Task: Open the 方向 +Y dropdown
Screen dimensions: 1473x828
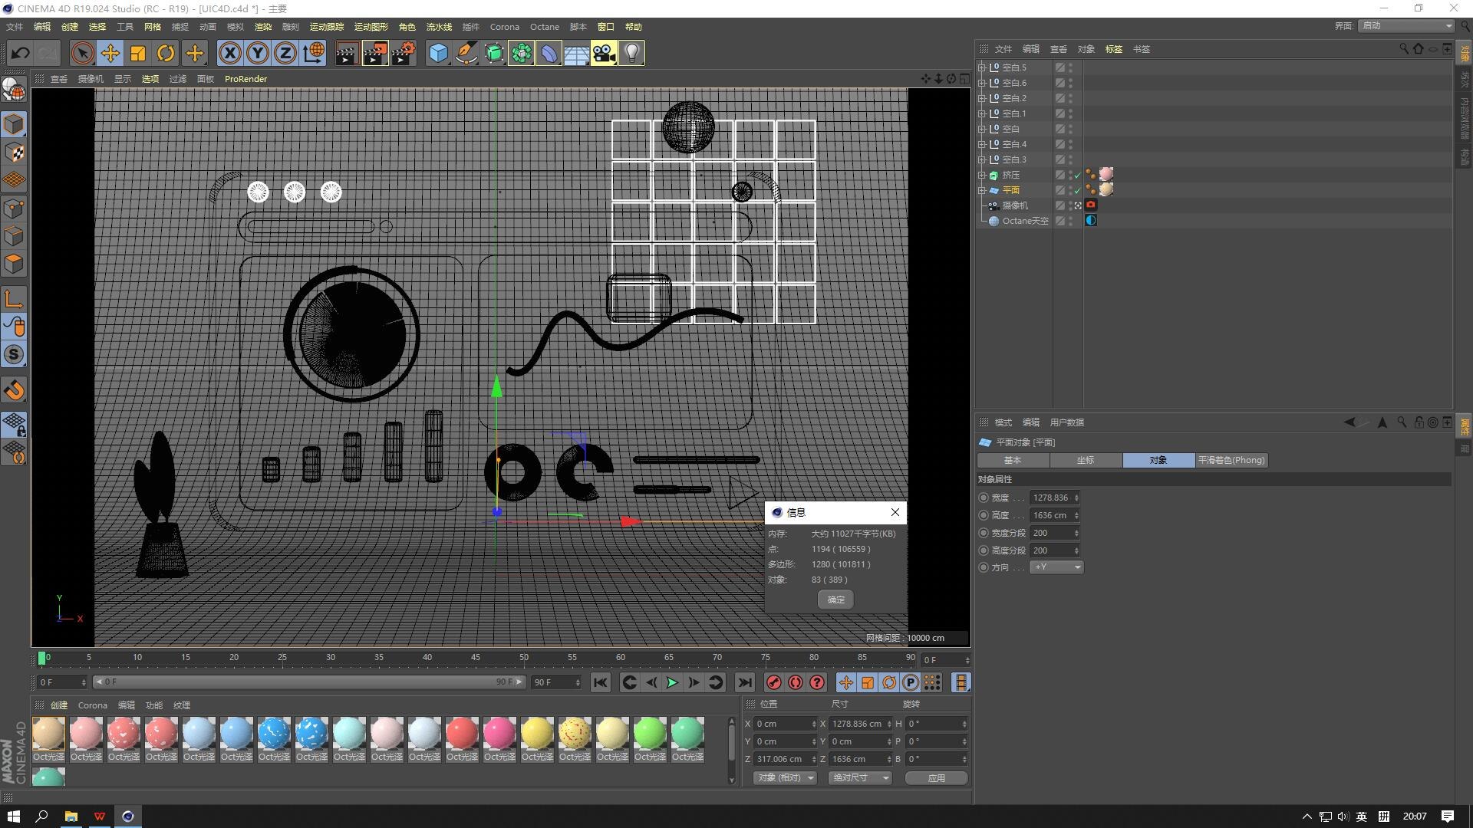Action: click(1056, 567)
